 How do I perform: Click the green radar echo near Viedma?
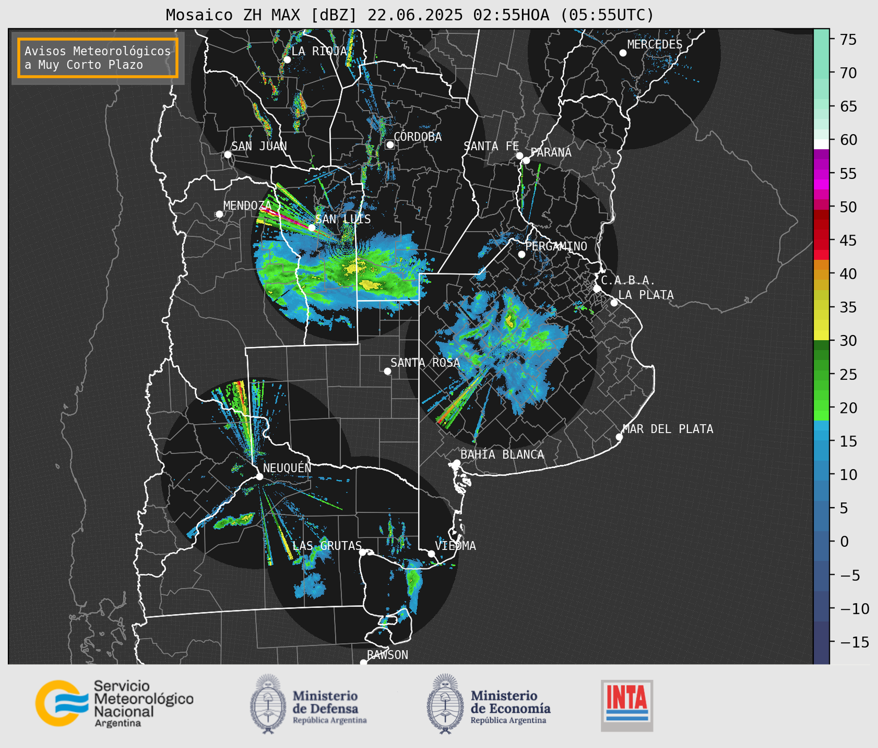click(413, 579)
